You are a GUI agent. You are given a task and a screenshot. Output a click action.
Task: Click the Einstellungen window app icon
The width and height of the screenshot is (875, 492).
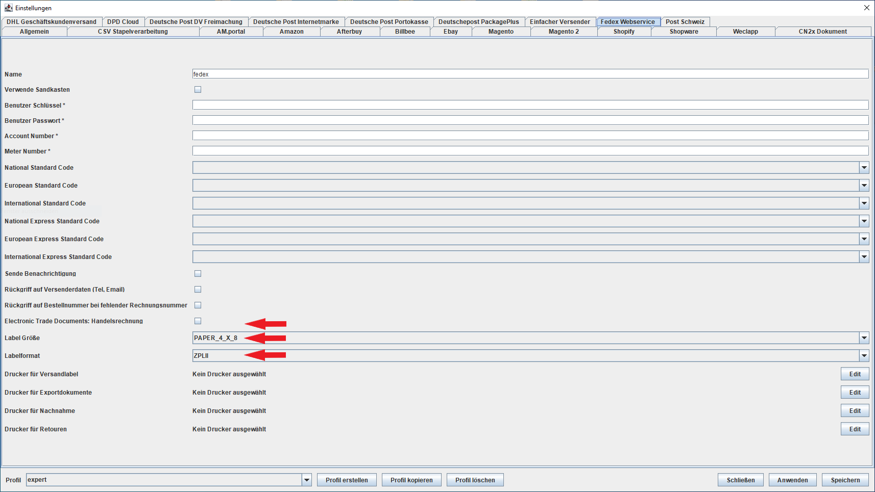click(x=8, y=8)
